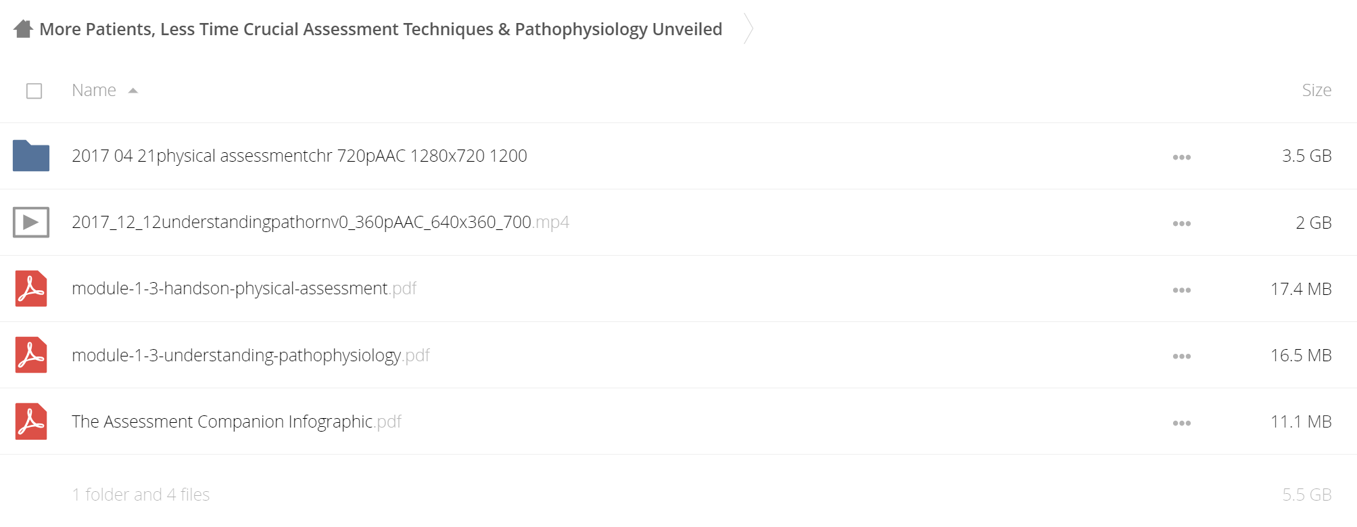Image resolution: width=1357 pixels, height=527 pixels.
Task: Open more actions for Assessment Companion Infographic
Action: click(1181, 423)
